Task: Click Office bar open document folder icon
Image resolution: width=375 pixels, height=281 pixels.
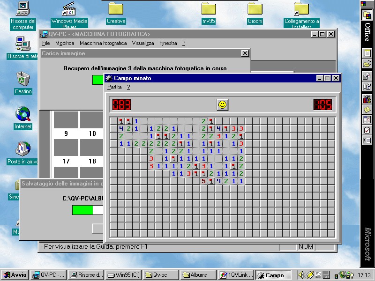Action: (367, 64)
